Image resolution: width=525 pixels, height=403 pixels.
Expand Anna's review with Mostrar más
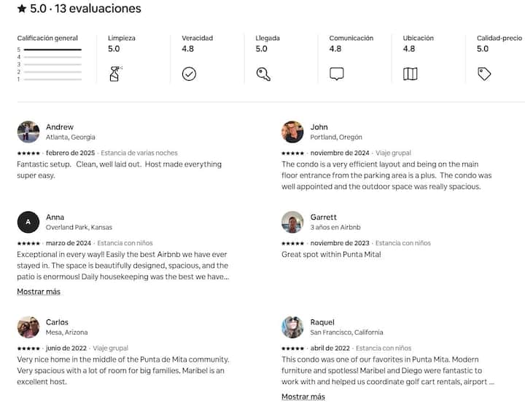point(39,292)
